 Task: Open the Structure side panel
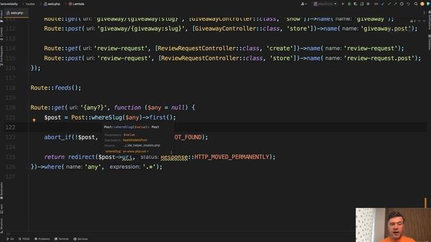coord(1,226)
